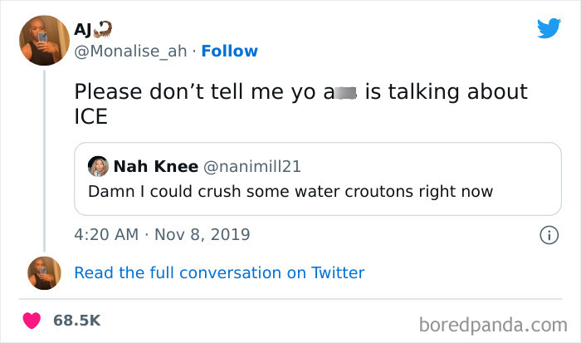The height and width of the screenshot is (343, 581).
Task: Open the AJ display name
Action: point(83,30)
